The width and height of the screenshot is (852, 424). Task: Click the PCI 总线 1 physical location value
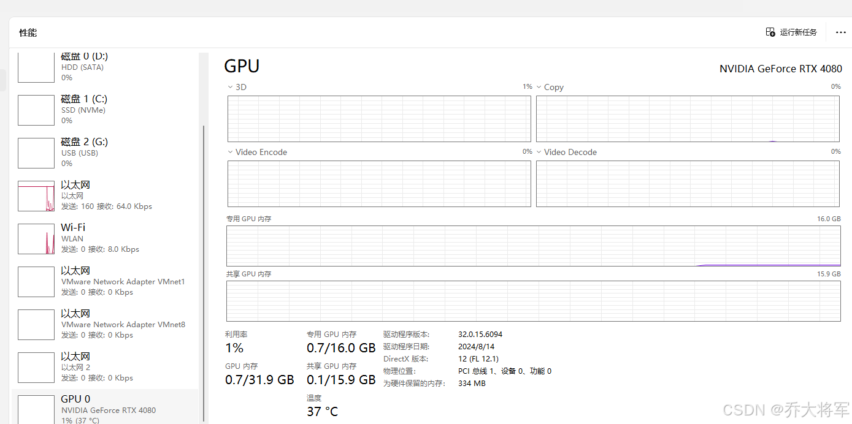505,371
